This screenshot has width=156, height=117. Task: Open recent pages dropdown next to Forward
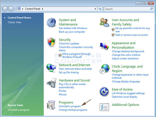tap(15, 9)
